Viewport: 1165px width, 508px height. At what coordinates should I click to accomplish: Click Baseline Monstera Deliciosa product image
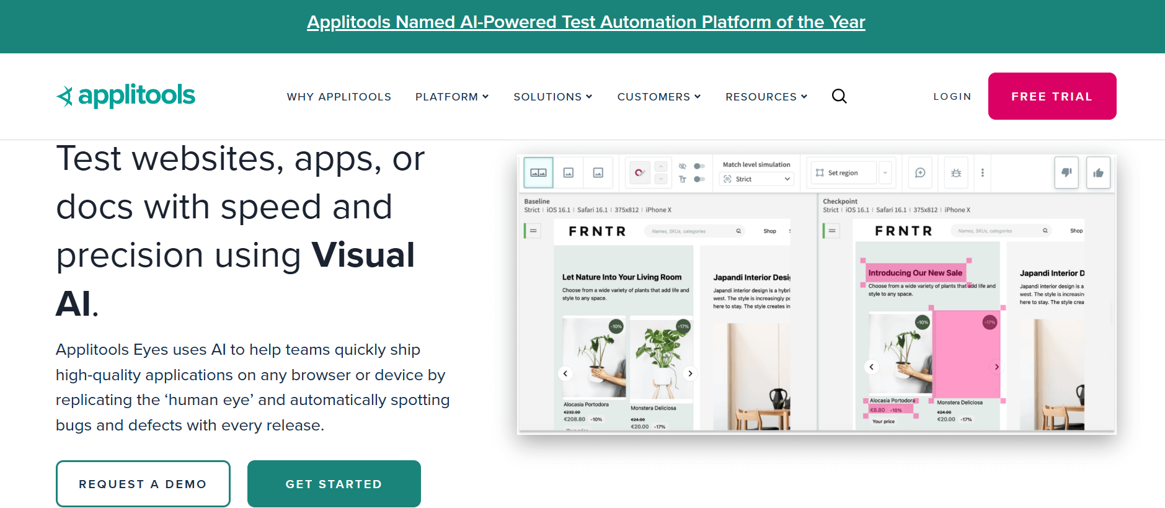pyautogui.click(x=660, y=359)
